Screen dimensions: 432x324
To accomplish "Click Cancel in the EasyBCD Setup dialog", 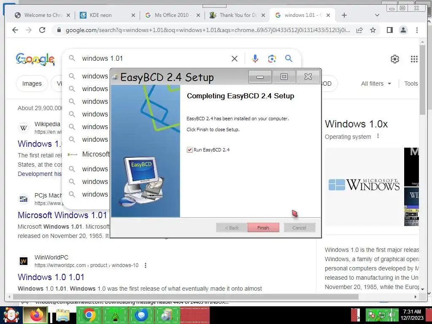I will pyautogui.click(x=299, y=227).
